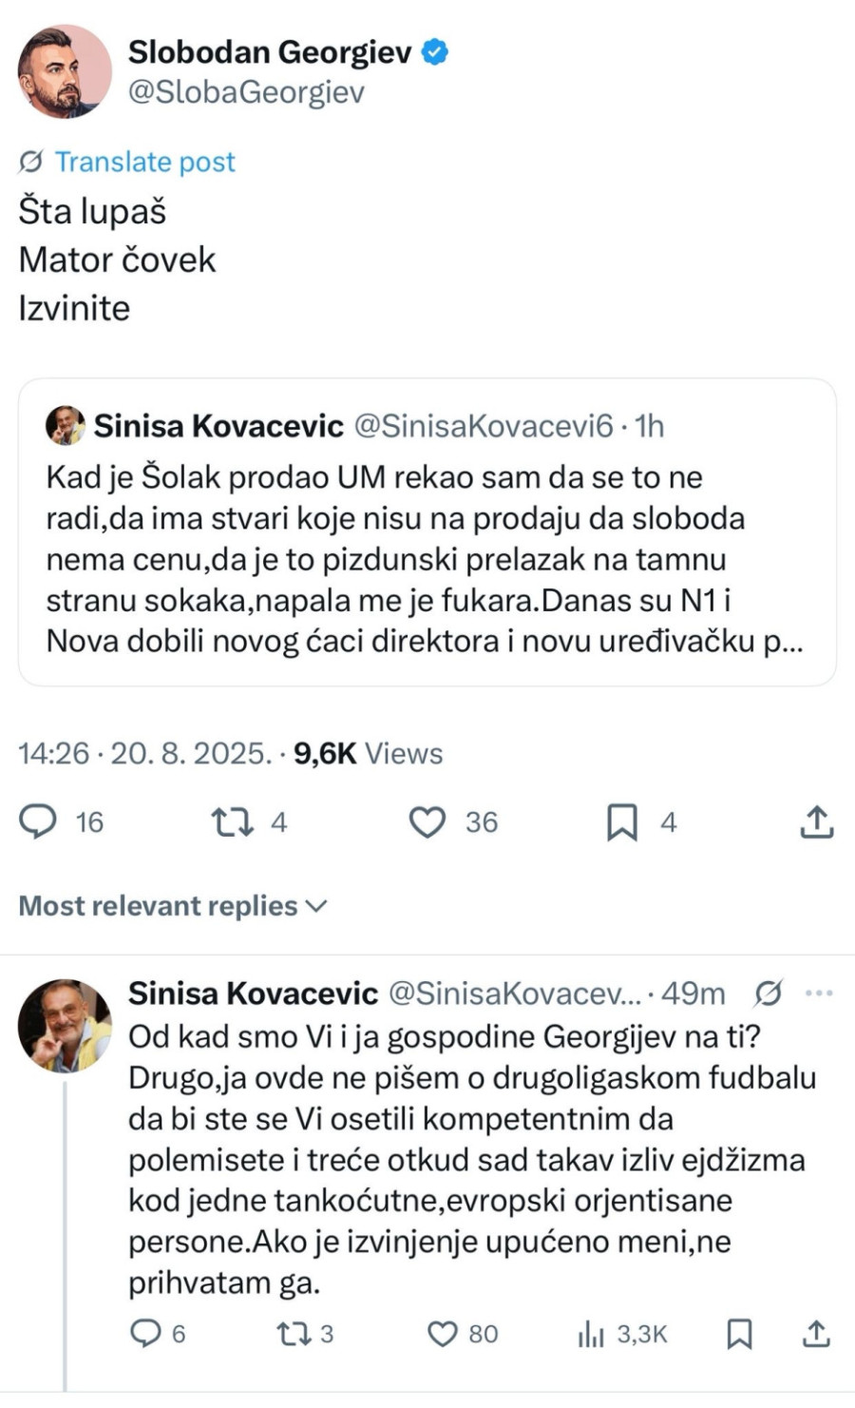Like Kovacevic's reply with 80 likes

[443, 1334]
